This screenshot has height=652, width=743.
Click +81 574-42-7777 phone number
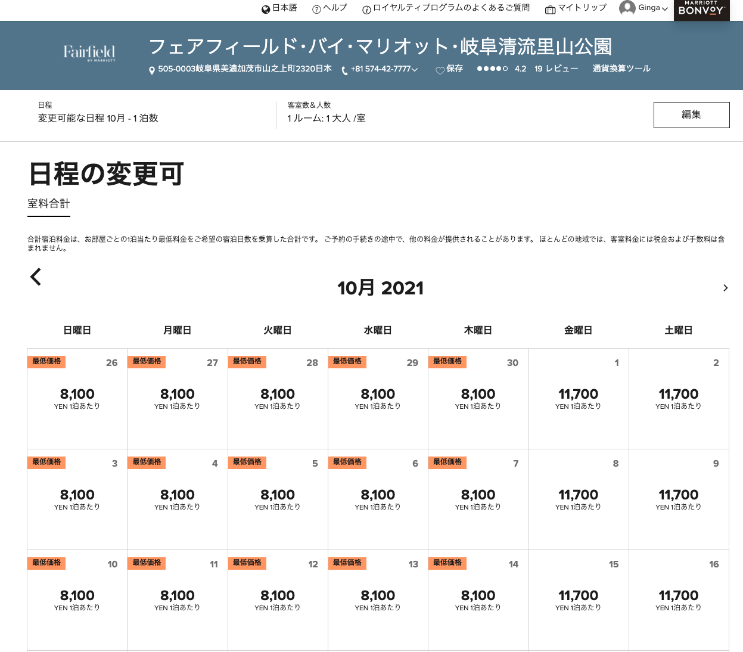tap(381, 69)
